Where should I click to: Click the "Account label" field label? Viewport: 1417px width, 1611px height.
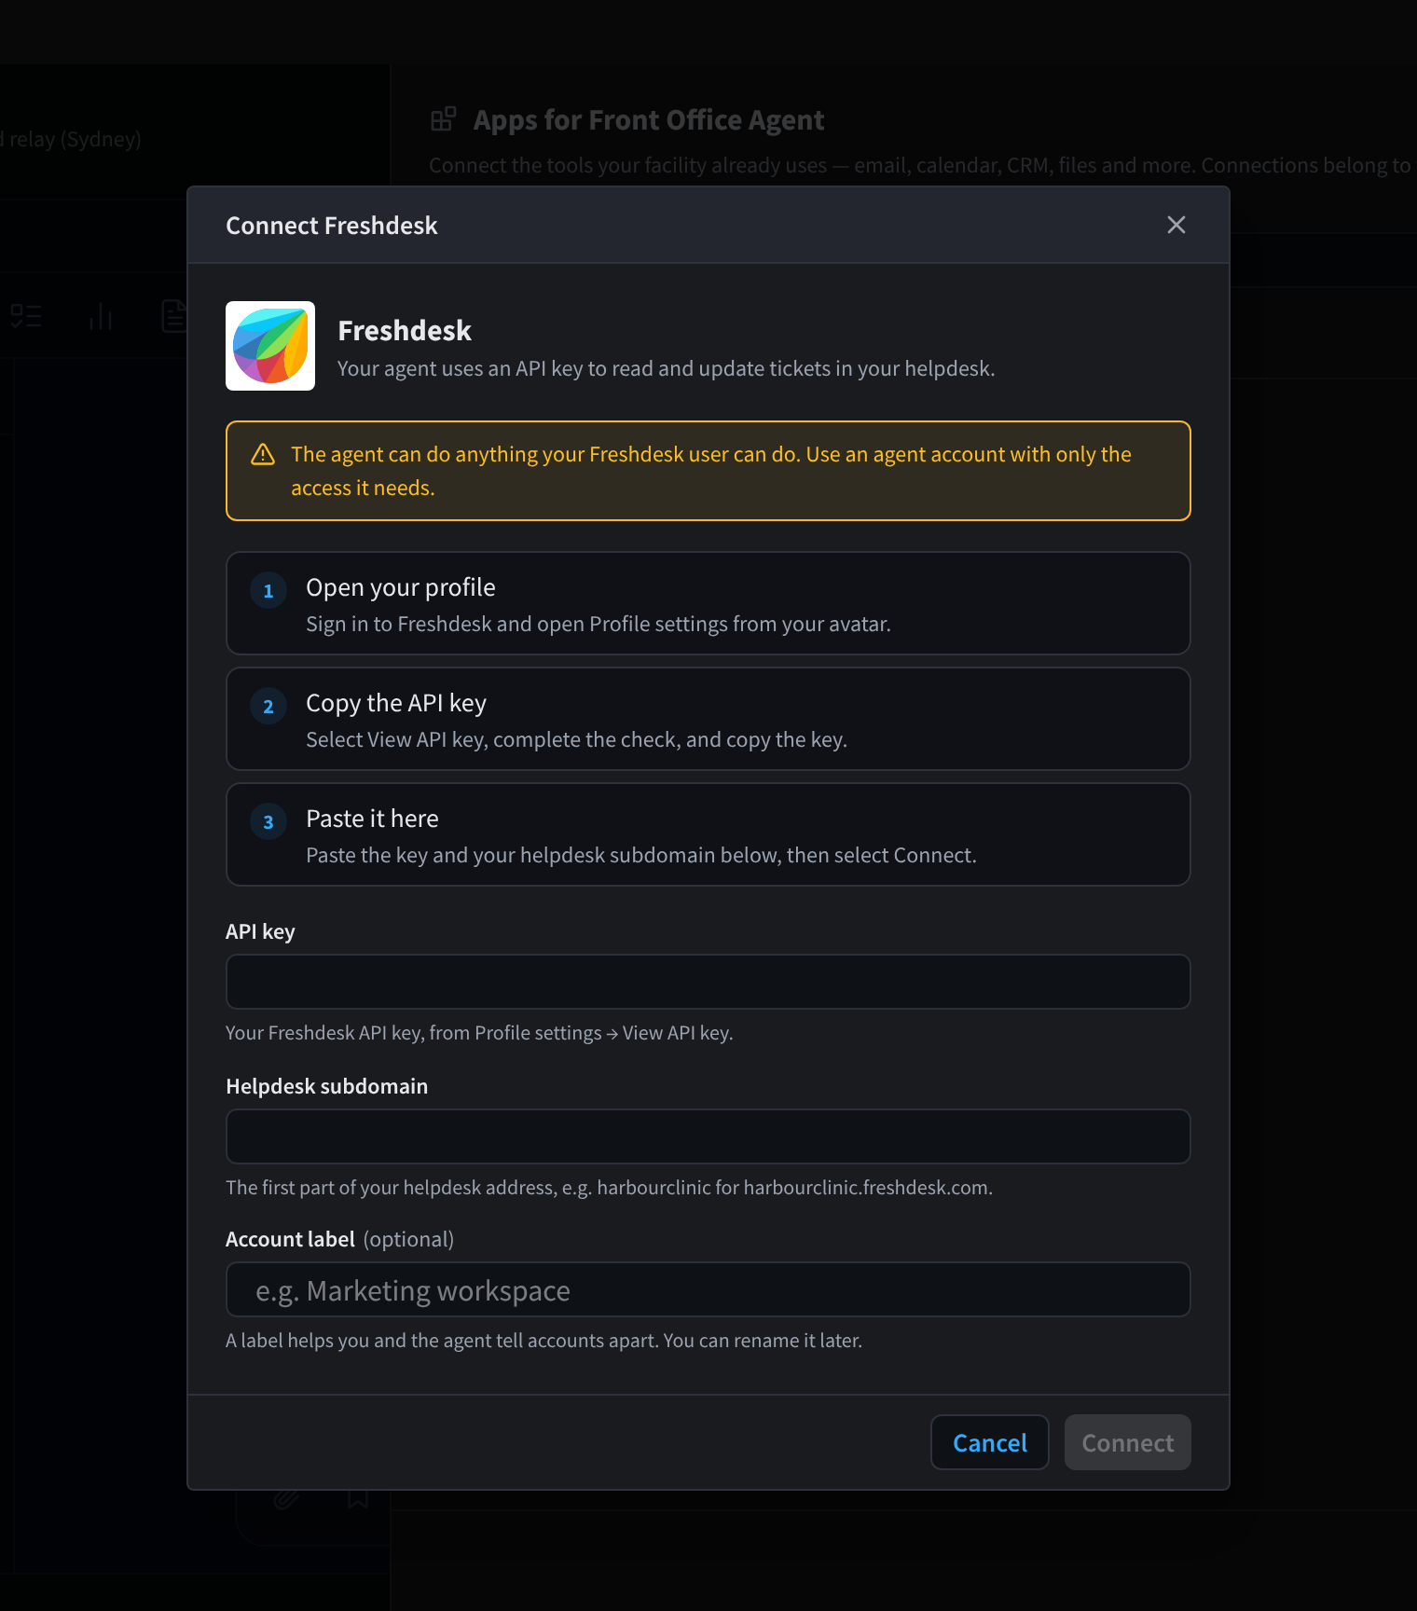click(290, 1239)
